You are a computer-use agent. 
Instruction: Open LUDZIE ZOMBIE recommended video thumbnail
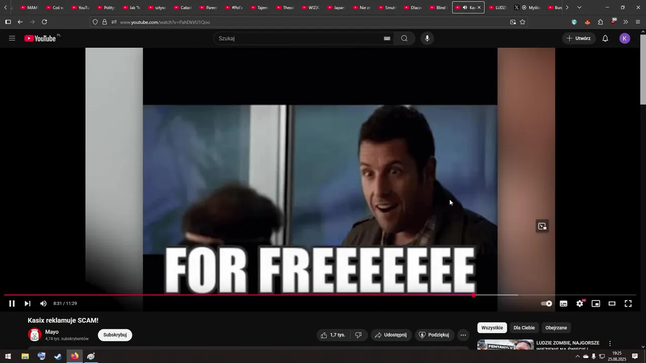click(505, 344)
